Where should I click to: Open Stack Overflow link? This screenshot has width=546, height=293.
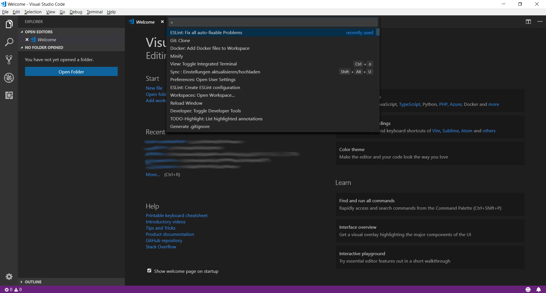pos(161,247)
